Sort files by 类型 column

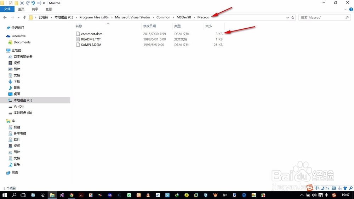[x=177, y=26]
